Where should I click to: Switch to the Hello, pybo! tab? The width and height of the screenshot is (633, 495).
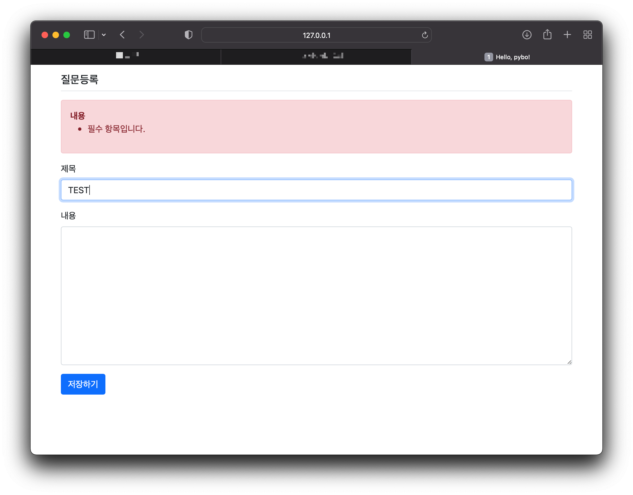pyautogui.click(x=507, y=57)
